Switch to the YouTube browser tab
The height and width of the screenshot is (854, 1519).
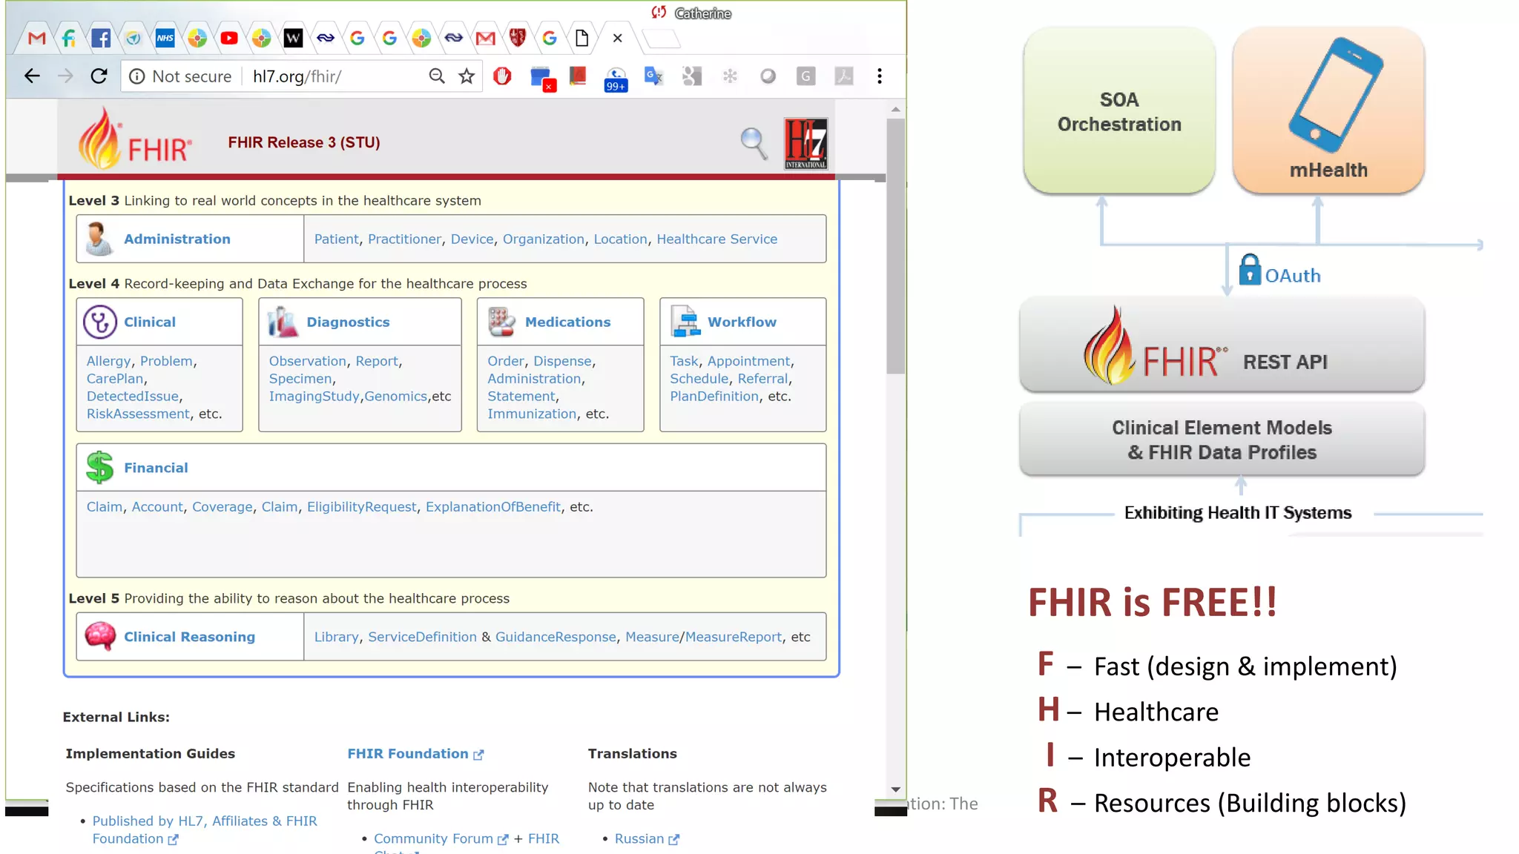pyautogui.click(x=229, y=38)
